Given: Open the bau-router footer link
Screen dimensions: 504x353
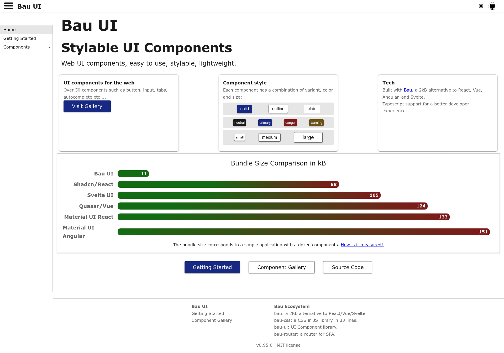Looking at the screenshot, I should pos(305,334).
